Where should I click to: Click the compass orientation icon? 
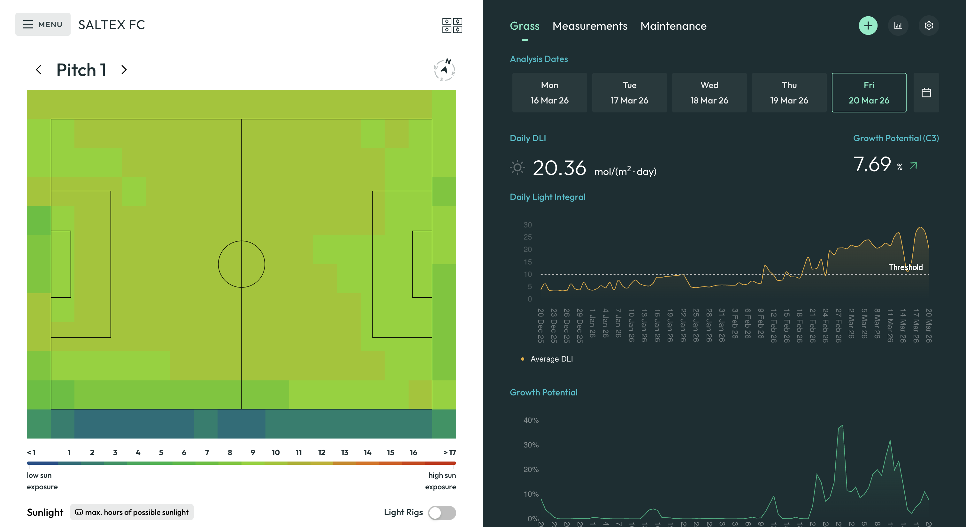[x=444, y=70]
